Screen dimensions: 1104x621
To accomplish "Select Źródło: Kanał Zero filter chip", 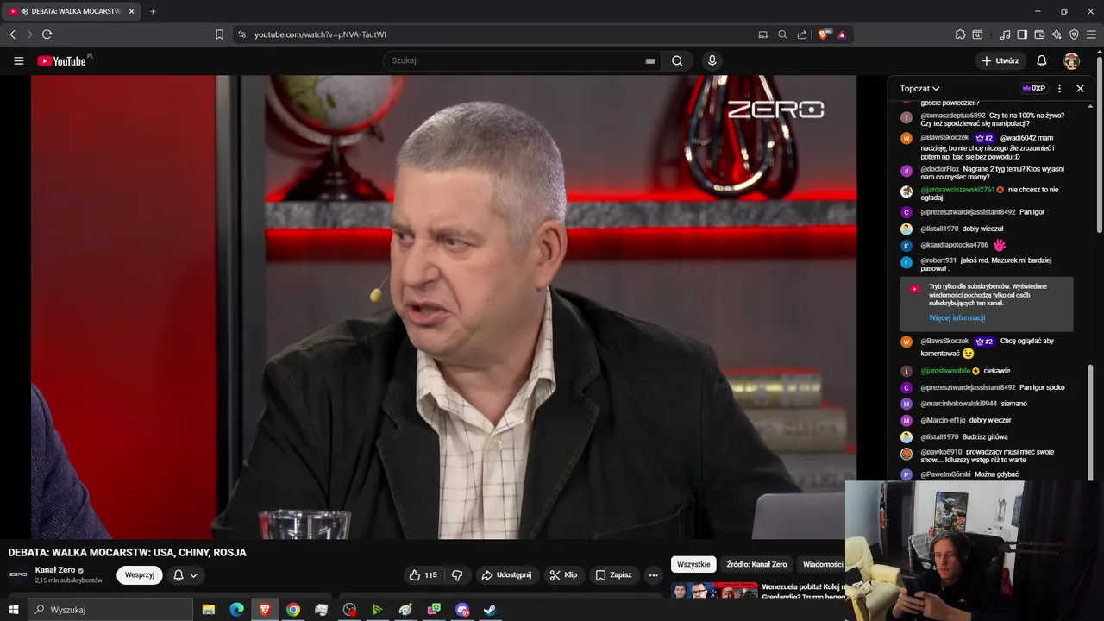I will (x=756, y=564).
